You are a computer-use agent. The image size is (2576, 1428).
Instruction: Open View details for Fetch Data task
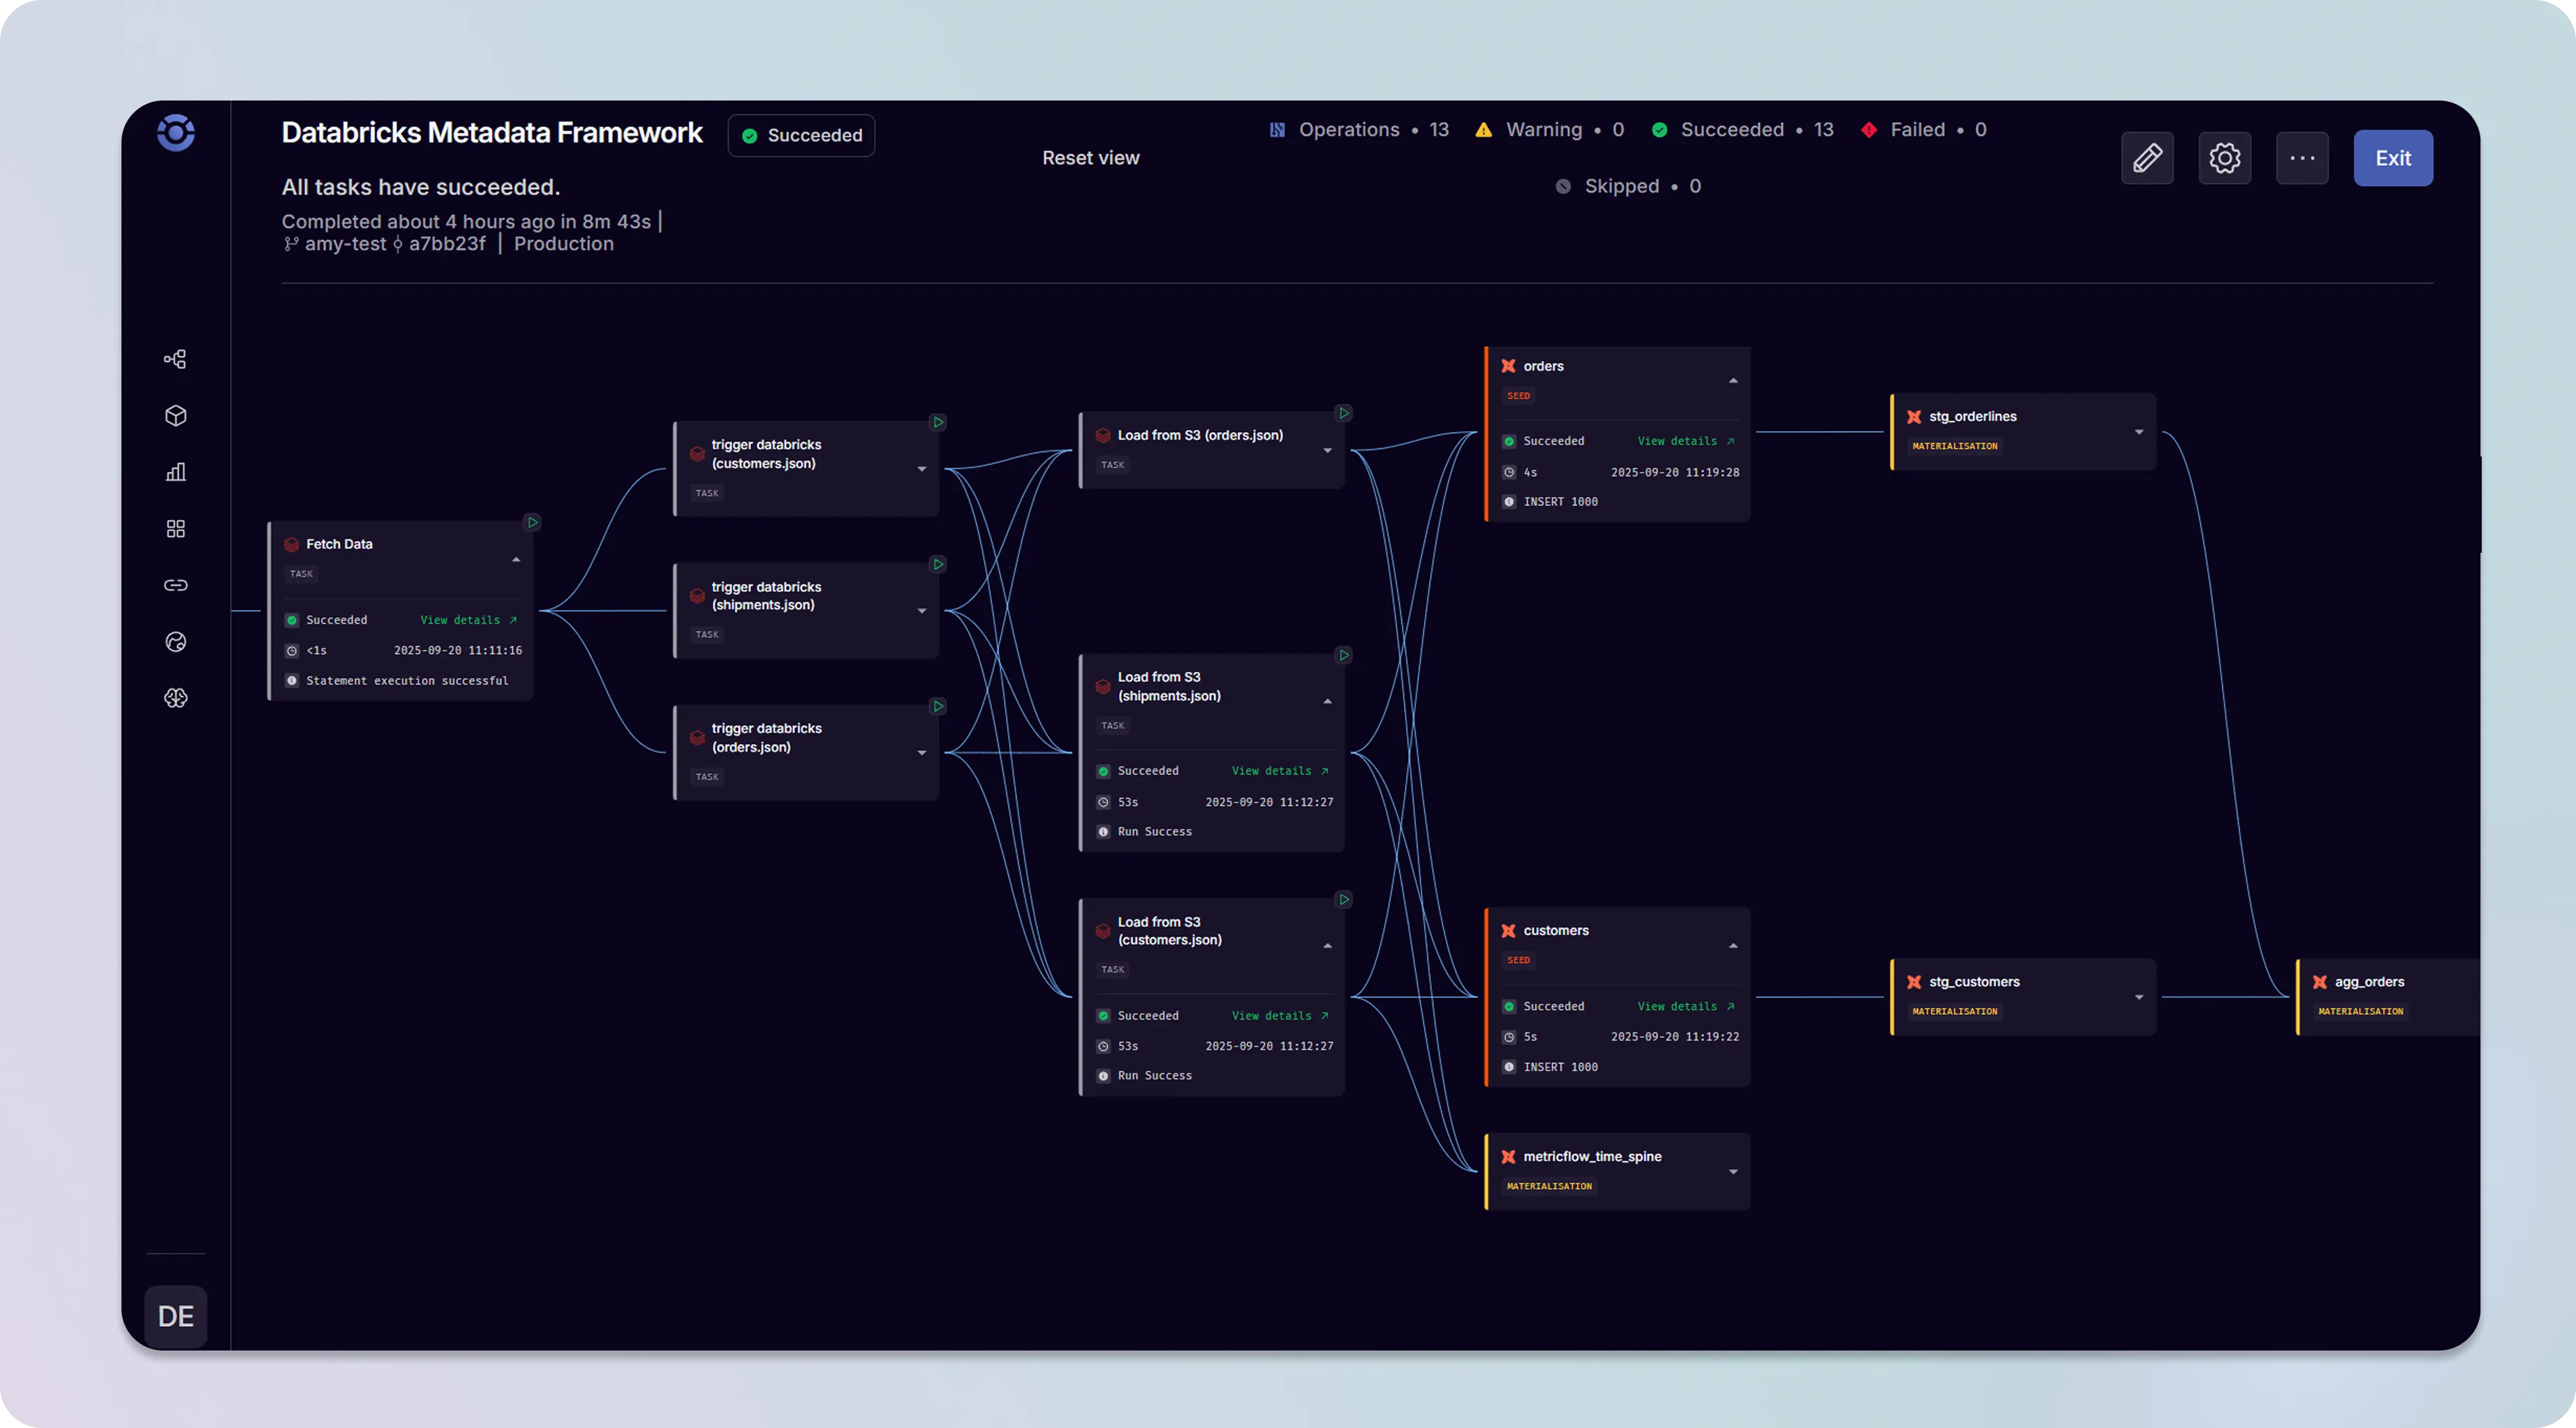[x=466, y=619]
